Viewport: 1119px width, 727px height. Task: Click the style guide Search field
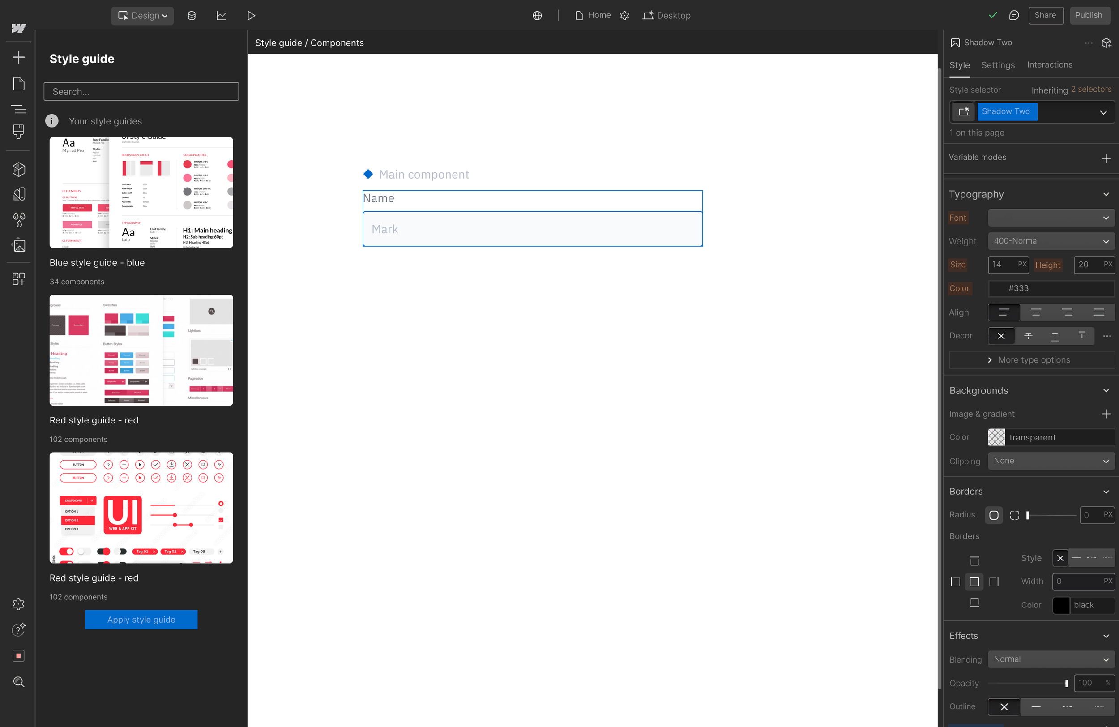(141, 92)
